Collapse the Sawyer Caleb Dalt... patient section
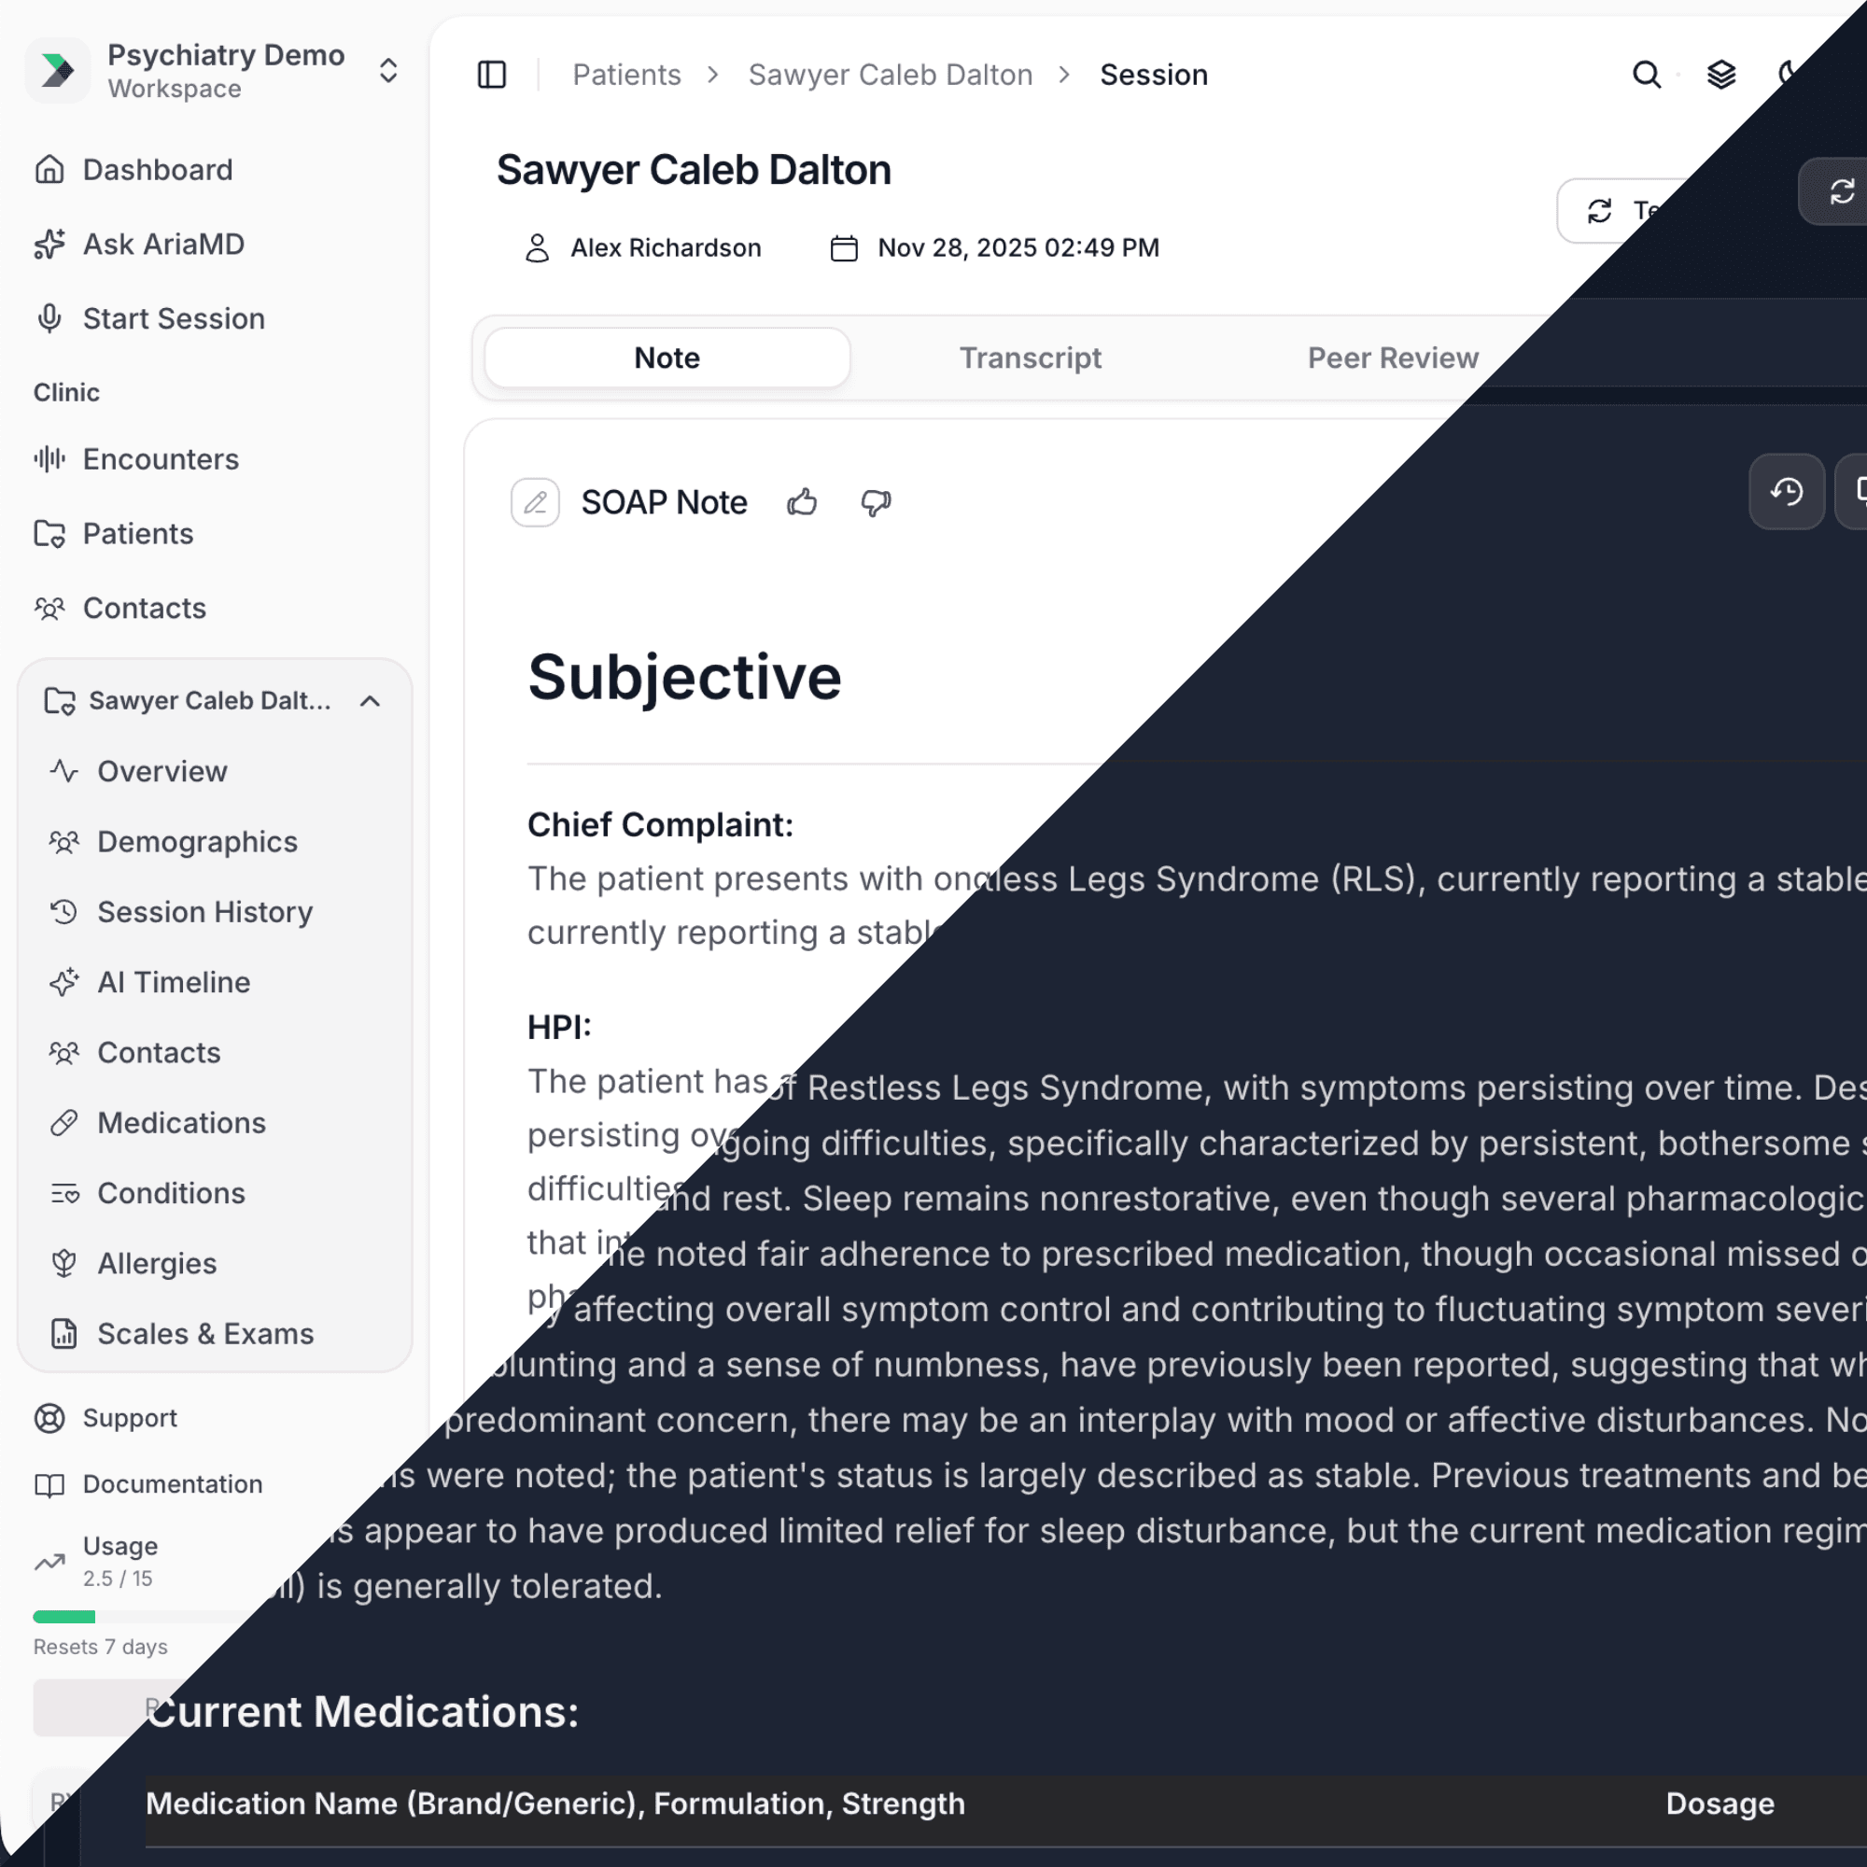1867x1867 pixels. (x=370, y=701)
